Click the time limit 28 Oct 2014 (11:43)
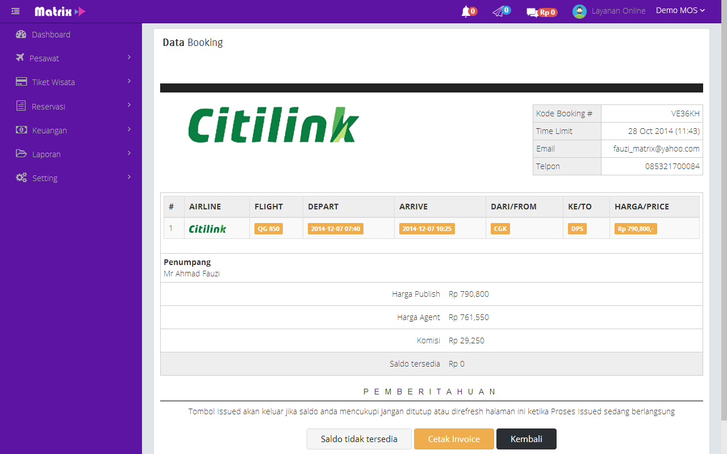 (x=664, y=131)
